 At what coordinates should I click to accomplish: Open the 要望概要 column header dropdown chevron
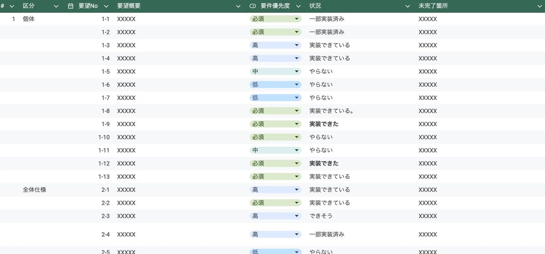[238, 6]
